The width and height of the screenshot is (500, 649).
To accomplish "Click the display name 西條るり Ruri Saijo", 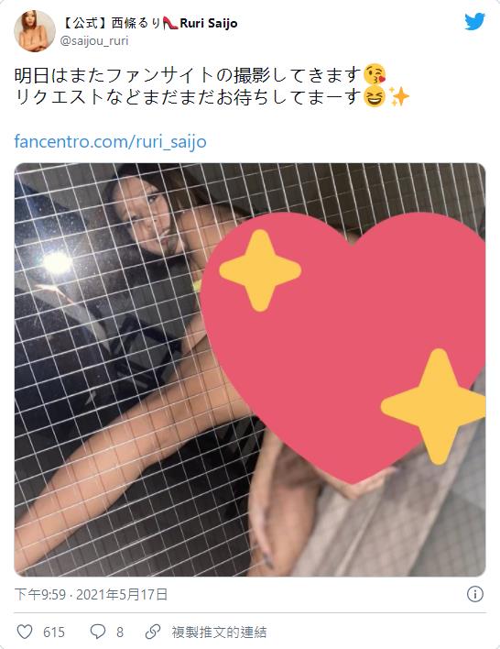I will coord(149,23).
